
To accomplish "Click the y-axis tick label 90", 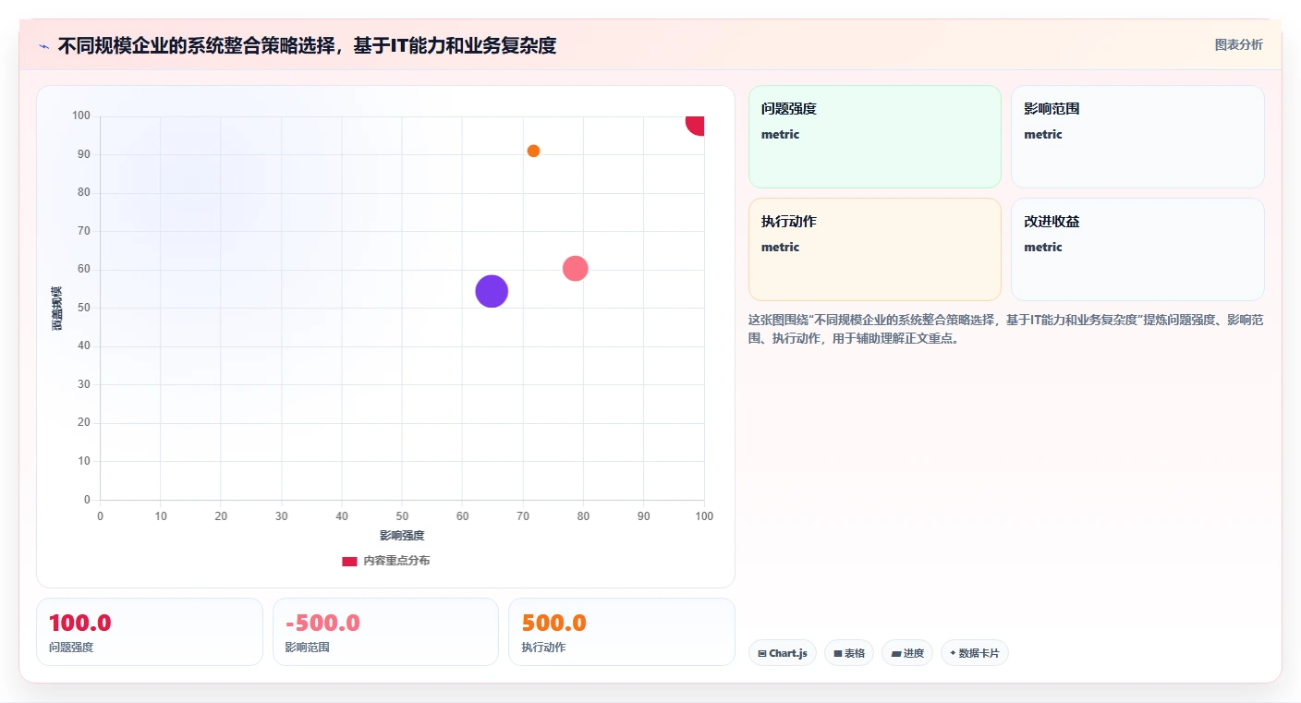I will 84,154.
